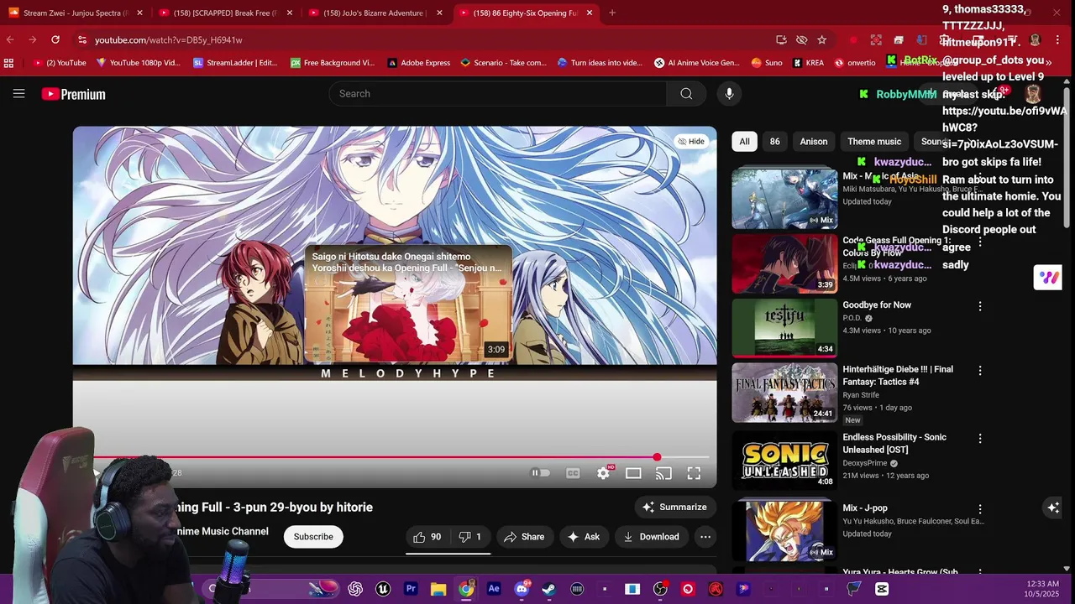Viewport: 1075px width, 604px height.
Task: Reload the page in Chrome
Action: click(x=55, y=39)
